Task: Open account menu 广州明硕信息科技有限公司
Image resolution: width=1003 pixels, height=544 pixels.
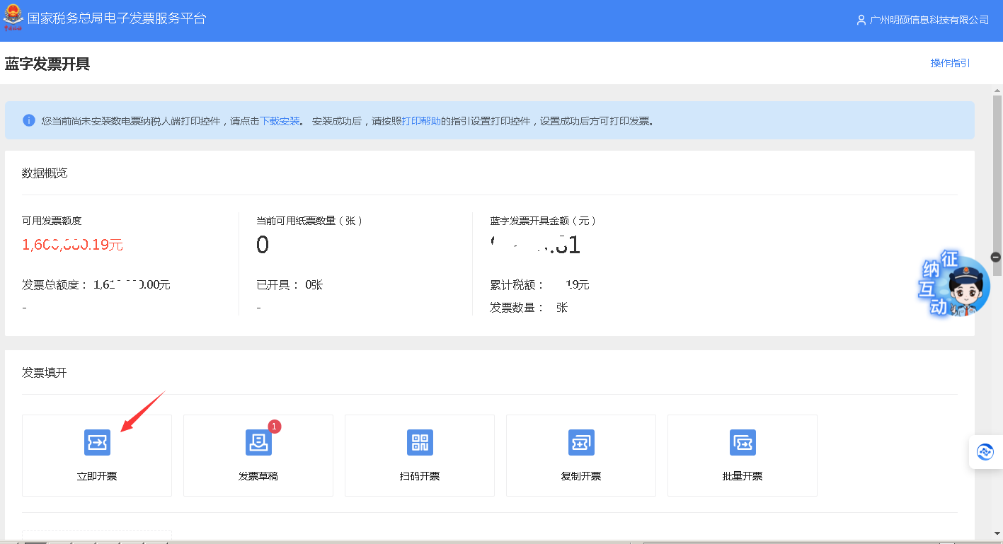Action: click(929, 20)
